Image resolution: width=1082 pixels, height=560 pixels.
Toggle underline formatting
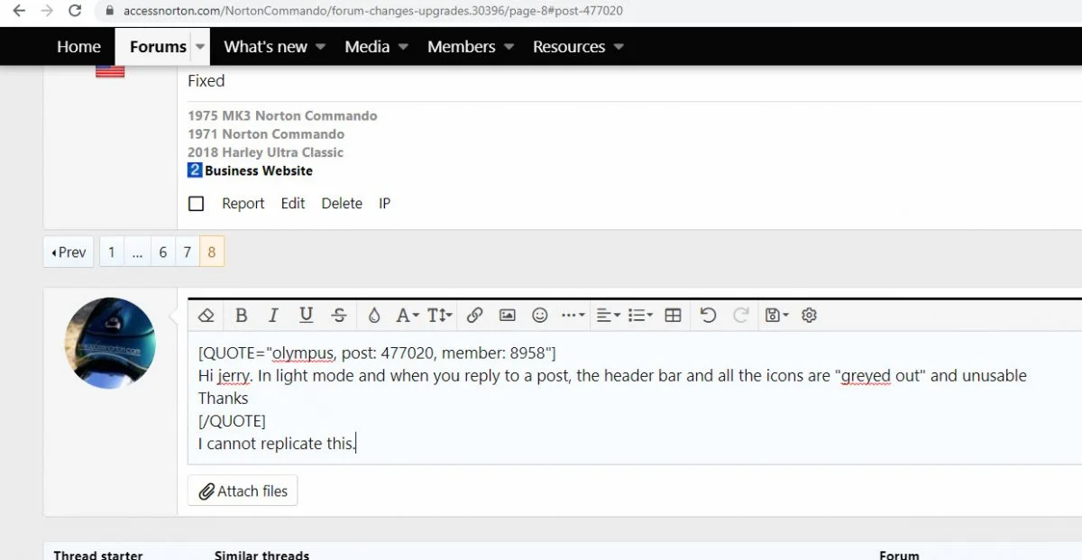pyautogui.click(x=306, y=316)
